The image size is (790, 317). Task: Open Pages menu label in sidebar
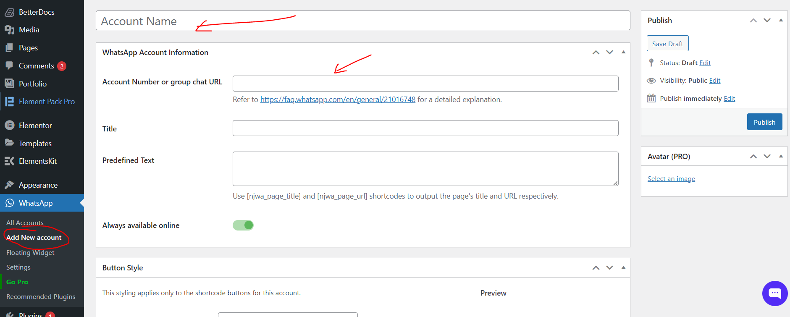(x=28, y=48)
